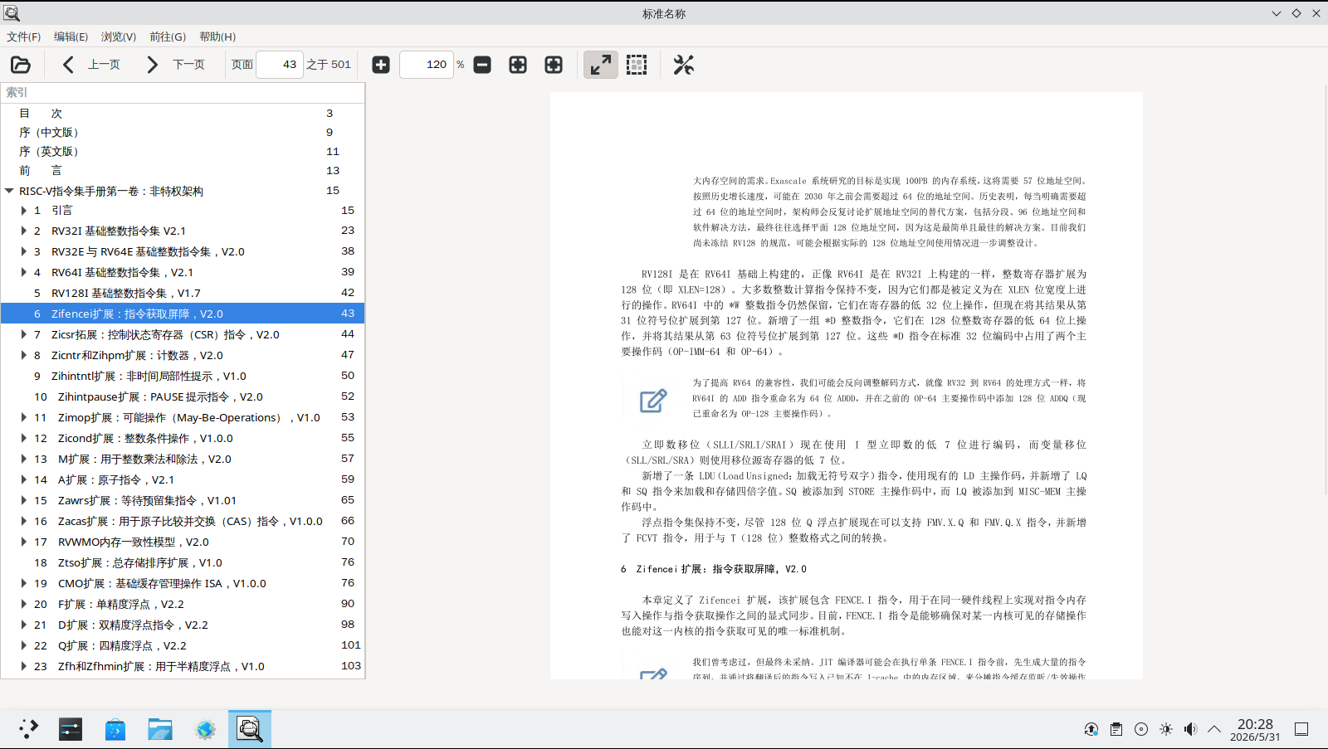Expand chapter 2 RV32I 基础整数指令集
Screen dimensions: 1328x749
(x=24, y=231)
